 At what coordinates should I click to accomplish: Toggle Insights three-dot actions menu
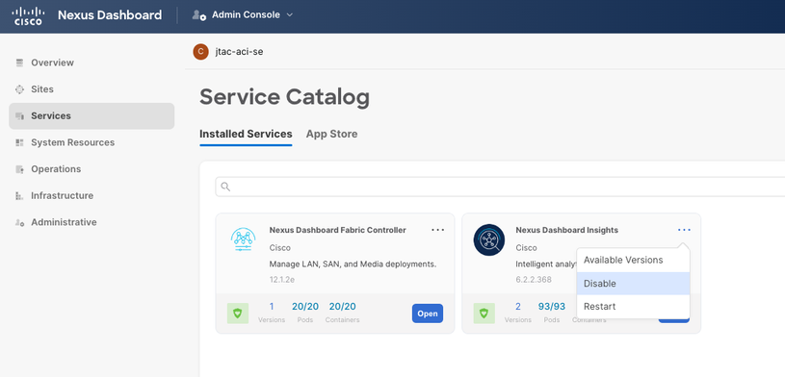click(x=685, y=230)
